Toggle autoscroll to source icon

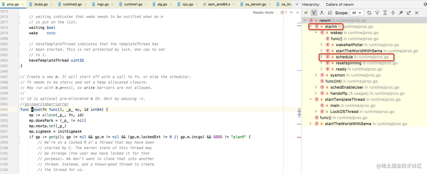pos(377,13)
